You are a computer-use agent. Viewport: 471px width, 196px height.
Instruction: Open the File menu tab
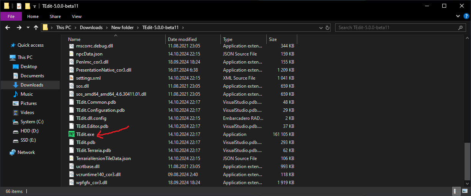[x=11, y=16]
